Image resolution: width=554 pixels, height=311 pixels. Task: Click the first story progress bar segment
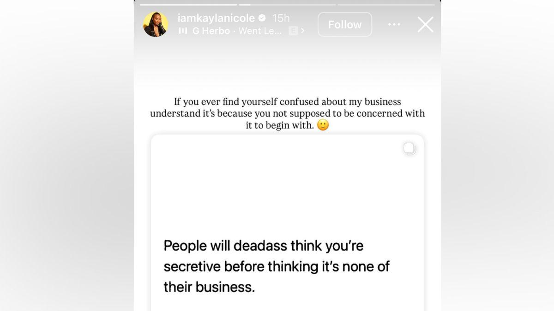(188, 3)
